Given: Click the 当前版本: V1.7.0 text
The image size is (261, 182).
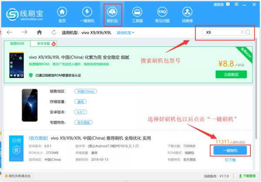Looking at the screenshot, I should point(216,176).
